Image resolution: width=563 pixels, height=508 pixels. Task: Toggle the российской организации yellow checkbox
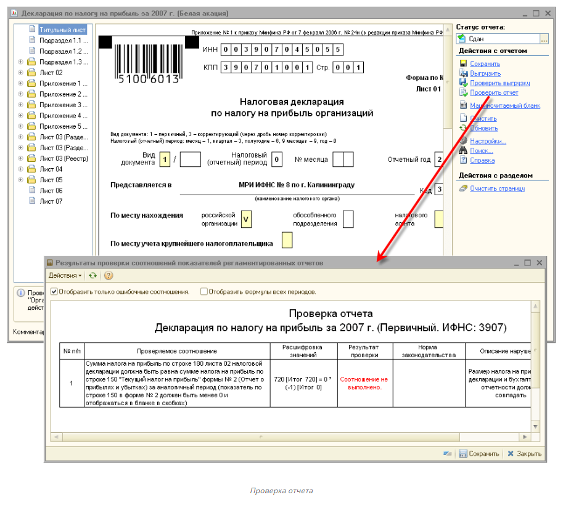click(246, 219)
